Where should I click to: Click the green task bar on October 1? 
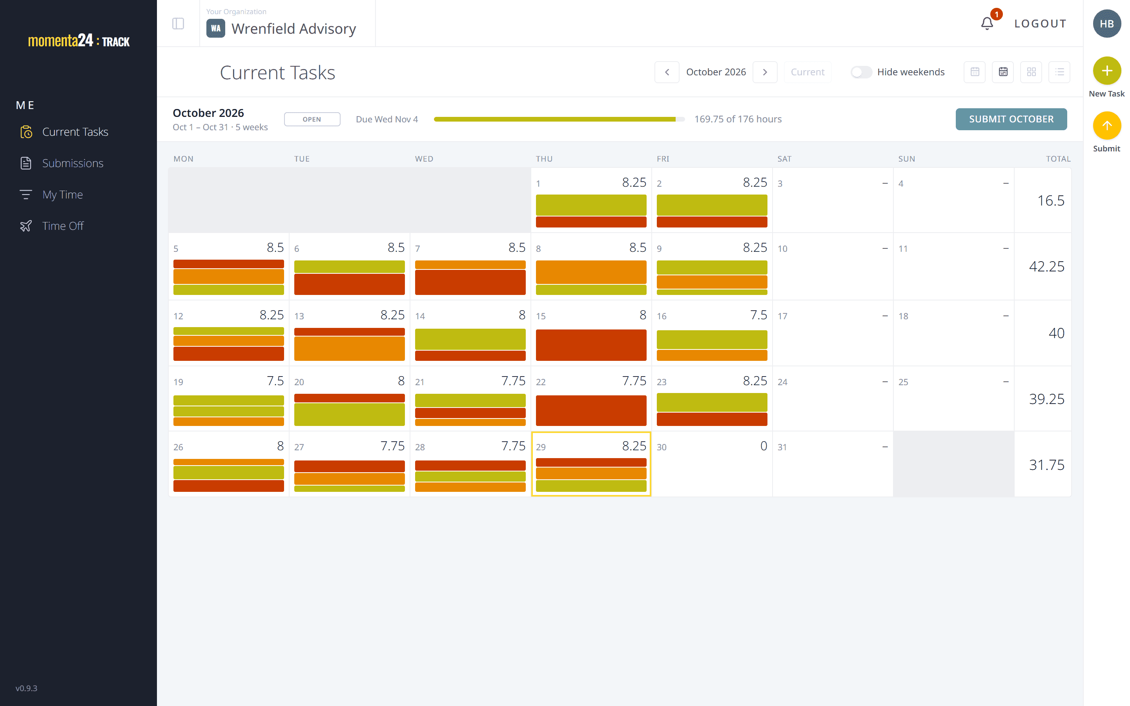pyautogui.click(x=591, y=205)
